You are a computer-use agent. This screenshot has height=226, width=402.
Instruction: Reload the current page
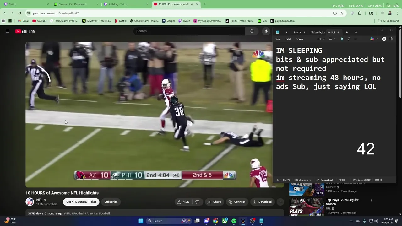tap(19, 13)
